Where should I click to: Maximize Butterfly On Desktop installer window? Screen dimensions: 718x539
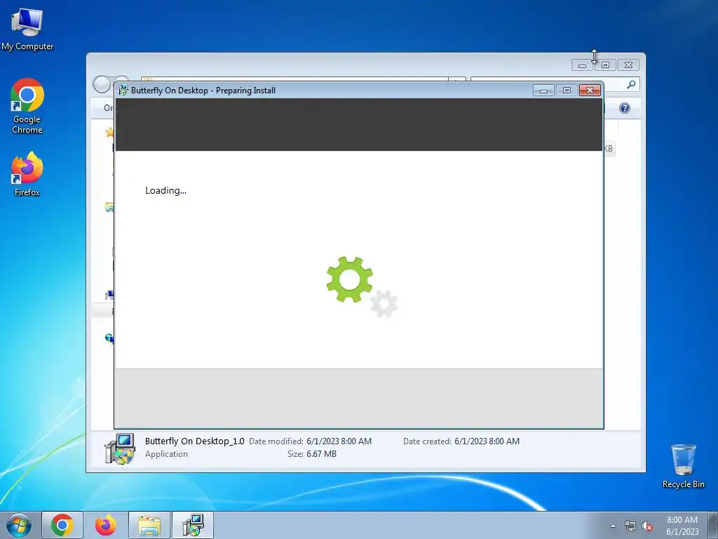[567, 91]
